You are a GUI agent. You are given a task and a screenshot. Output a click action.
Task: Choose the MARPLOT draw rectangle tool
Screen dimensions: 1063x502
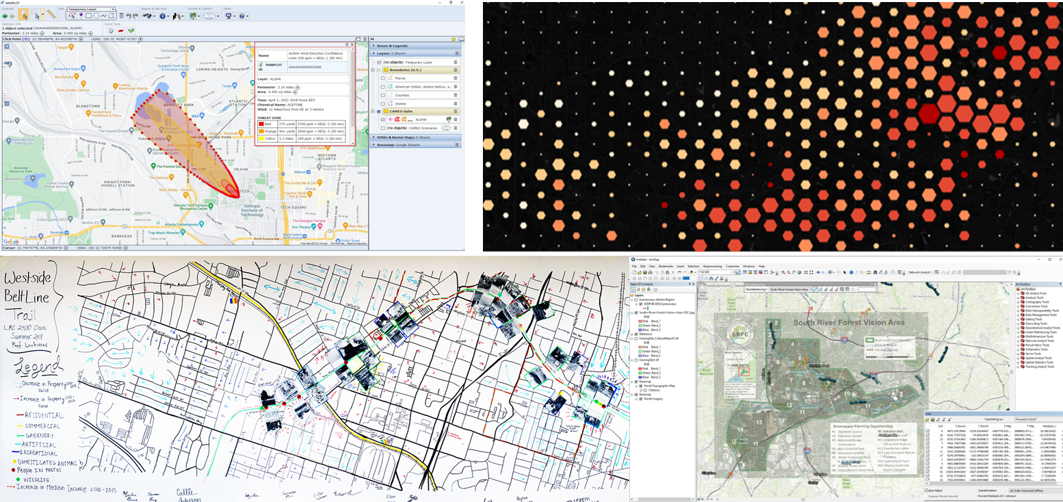click(x=88, y=16)
